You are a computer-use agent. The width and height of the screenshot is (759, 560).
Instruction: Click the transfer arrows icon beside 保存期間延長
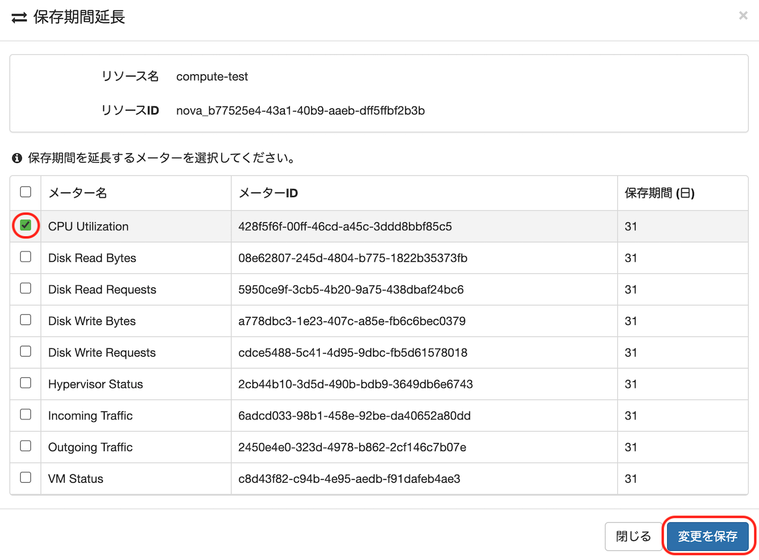(x=19, y=18)
